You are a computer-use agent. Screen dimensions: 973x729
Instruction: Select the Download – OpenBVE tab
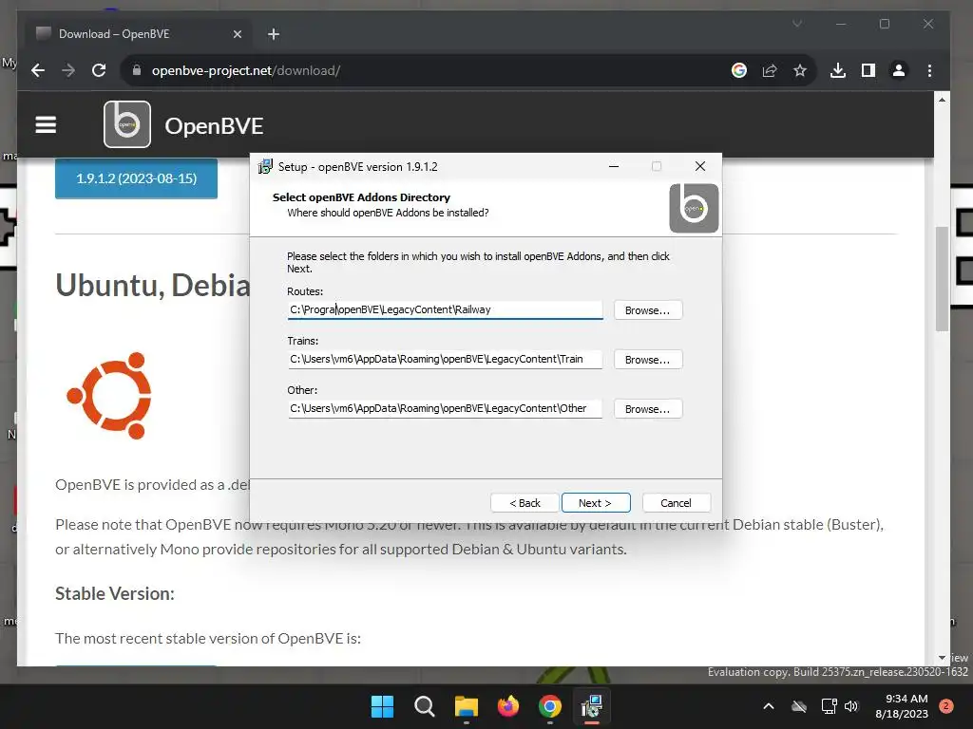(x=139, y=34)
